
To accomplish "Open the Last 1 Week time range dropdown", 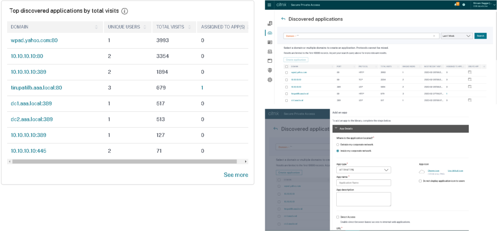I will point(456,36).
